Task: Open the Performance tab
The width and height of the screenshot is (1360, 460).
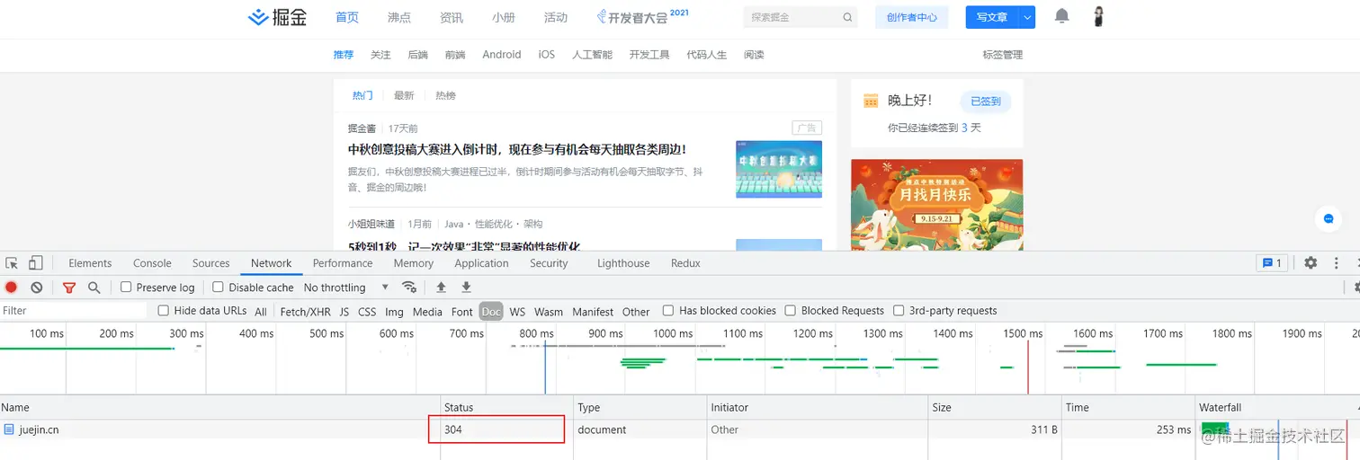Action: [343, 263]
